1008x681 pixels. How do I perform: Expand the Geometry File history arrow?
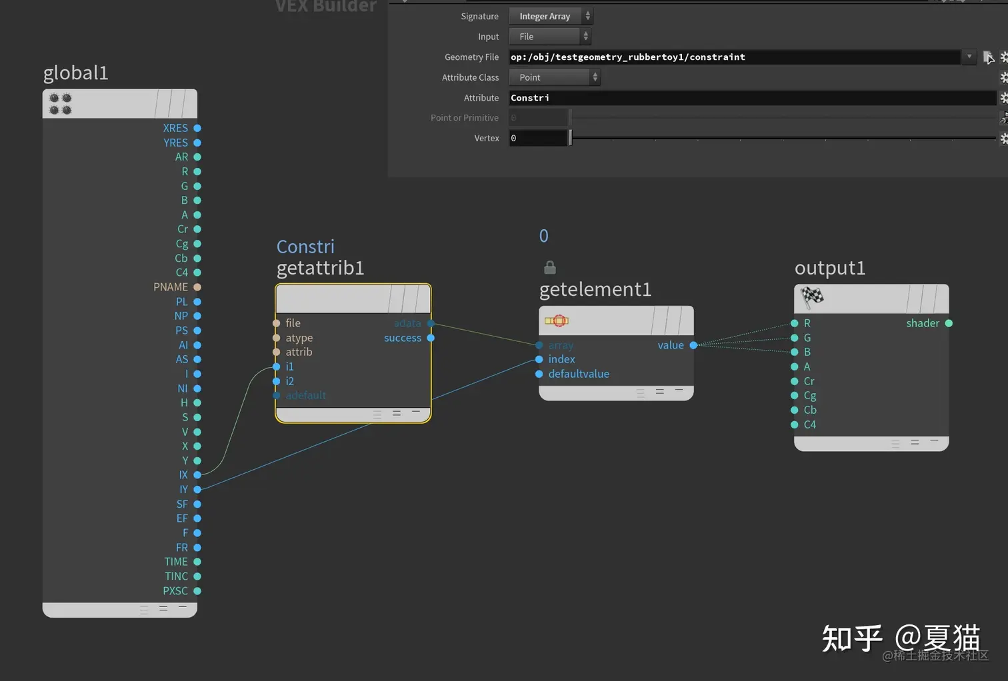(969, 57)
